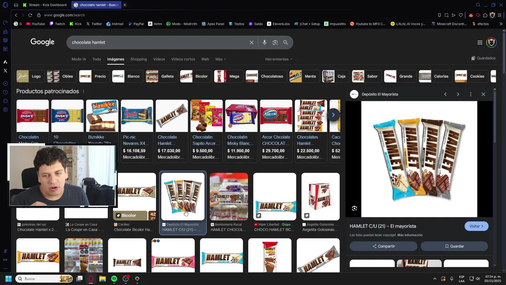
Task: Open the MetaMask fox extension
Action: point(471,15)
